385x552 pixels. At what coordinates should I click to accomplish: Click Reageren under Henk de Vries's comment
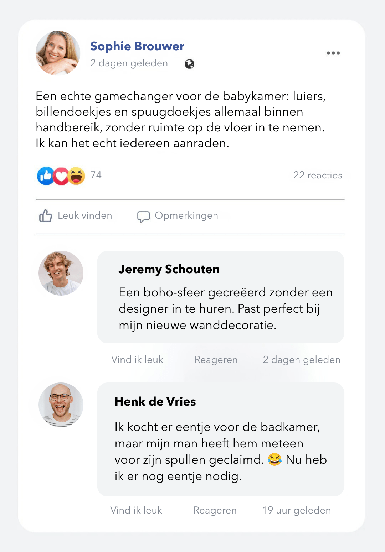pyautogui.click(x=215, y=510)
